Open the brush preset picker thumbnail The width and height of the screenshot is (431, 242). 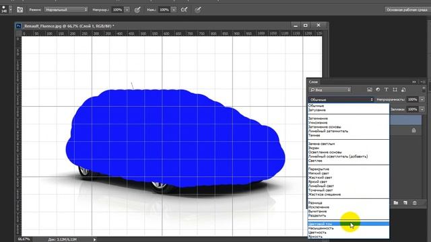(4, 9)
